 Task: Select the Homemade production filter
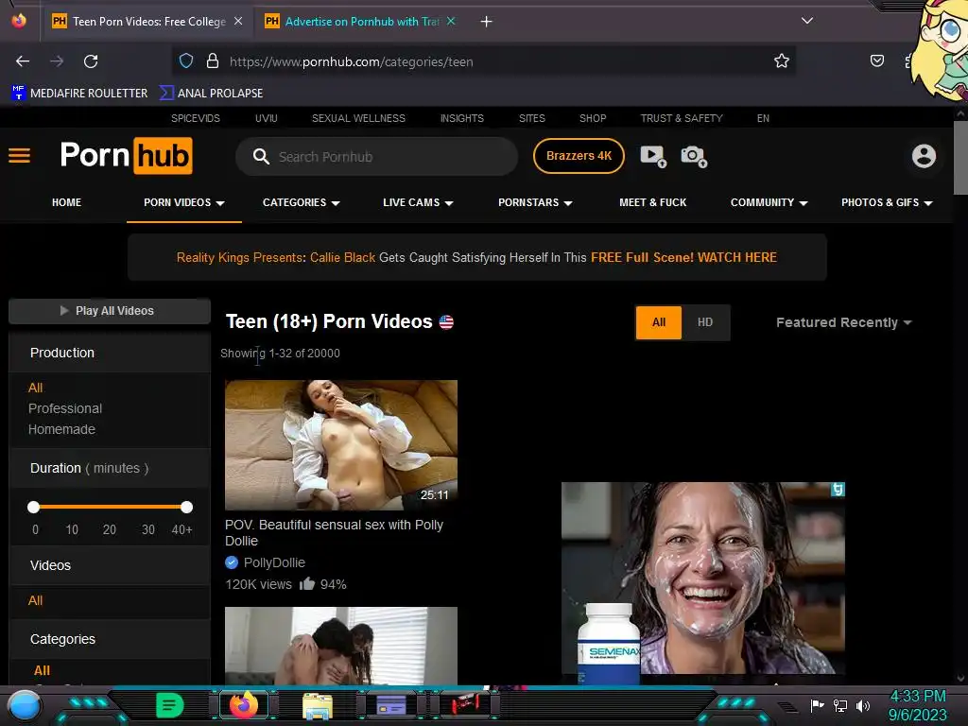tap(61, 429)
